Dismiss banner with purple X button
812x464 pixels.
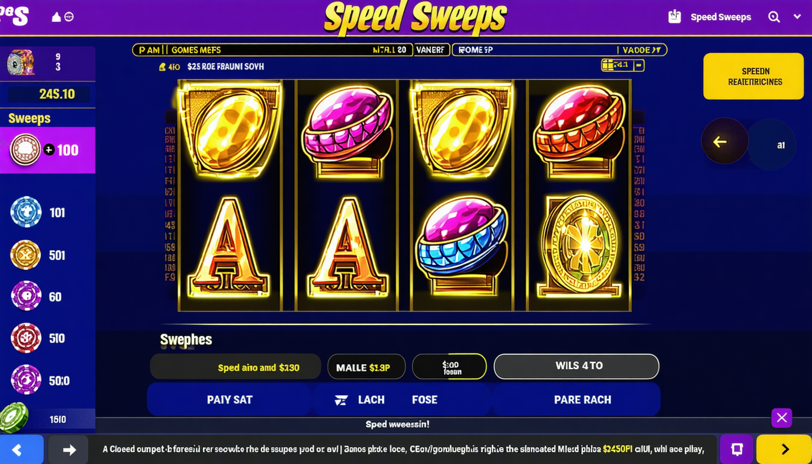click(782, 417)
